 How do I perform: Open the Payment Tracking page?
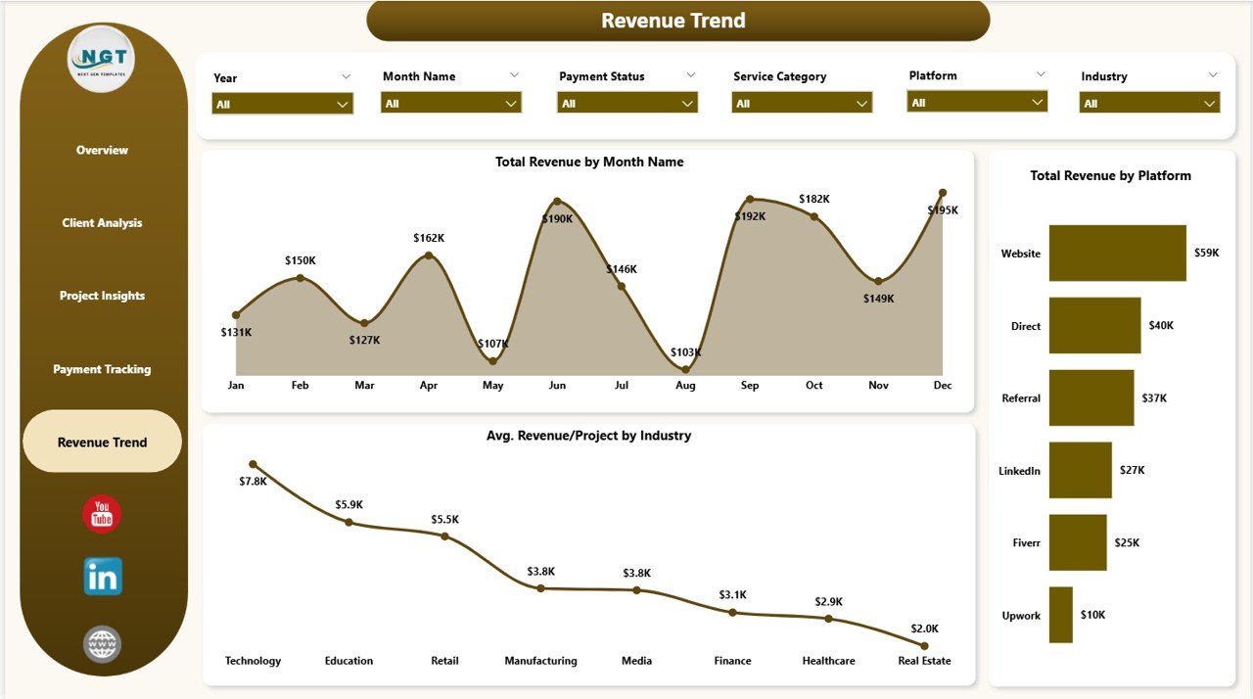(x=102, y=369)
